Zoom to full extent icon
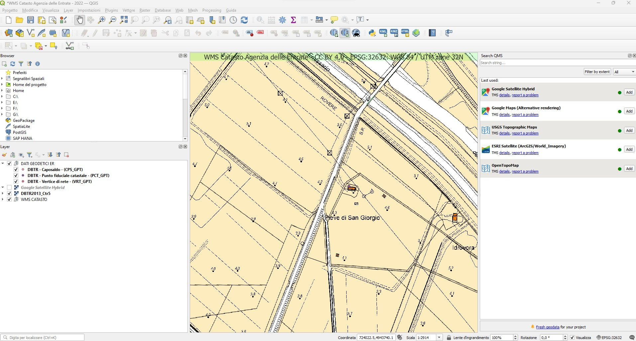The height and width of the screenshot is (341, 636). pos(124,20)
